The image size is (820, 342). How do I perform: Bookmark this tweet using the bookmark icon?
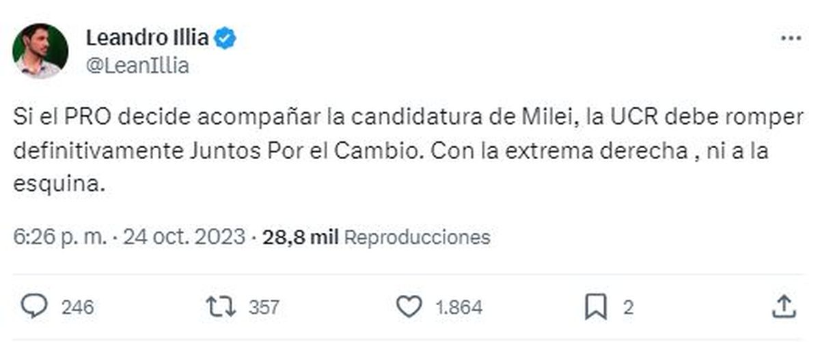tap(596, 307)
